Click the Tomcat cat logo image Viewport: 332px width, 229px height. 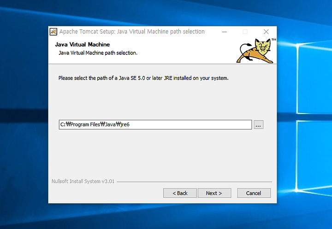[256, 51]
